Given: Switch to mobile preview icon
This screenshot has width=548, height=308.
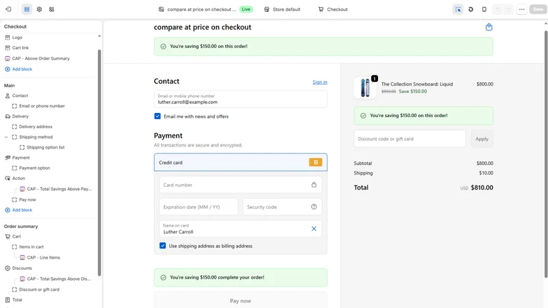Looking at the screenshot, I should pyautogui.click(x=484, y=10).
